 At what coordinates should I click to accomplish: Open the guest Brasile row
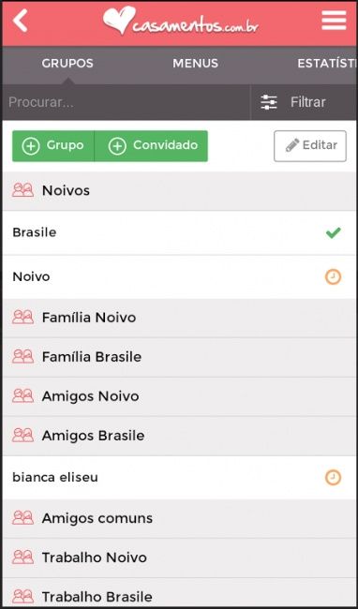(x=179, y=232)
